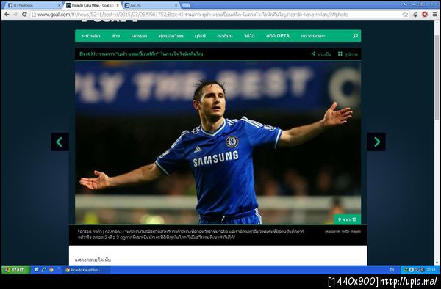
Task: Click the taskbar clock
Action: point(431,270)
